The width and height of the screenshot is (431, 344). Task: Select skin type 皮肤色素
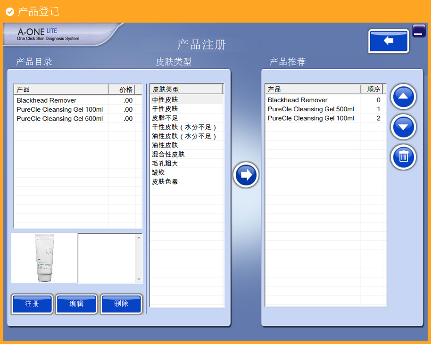pyautogui.click(x=186, y=181)
